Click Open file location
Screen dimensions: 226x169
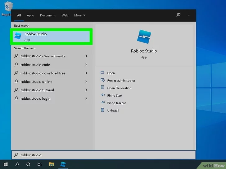pyautogui.click(x=119, y=88)
